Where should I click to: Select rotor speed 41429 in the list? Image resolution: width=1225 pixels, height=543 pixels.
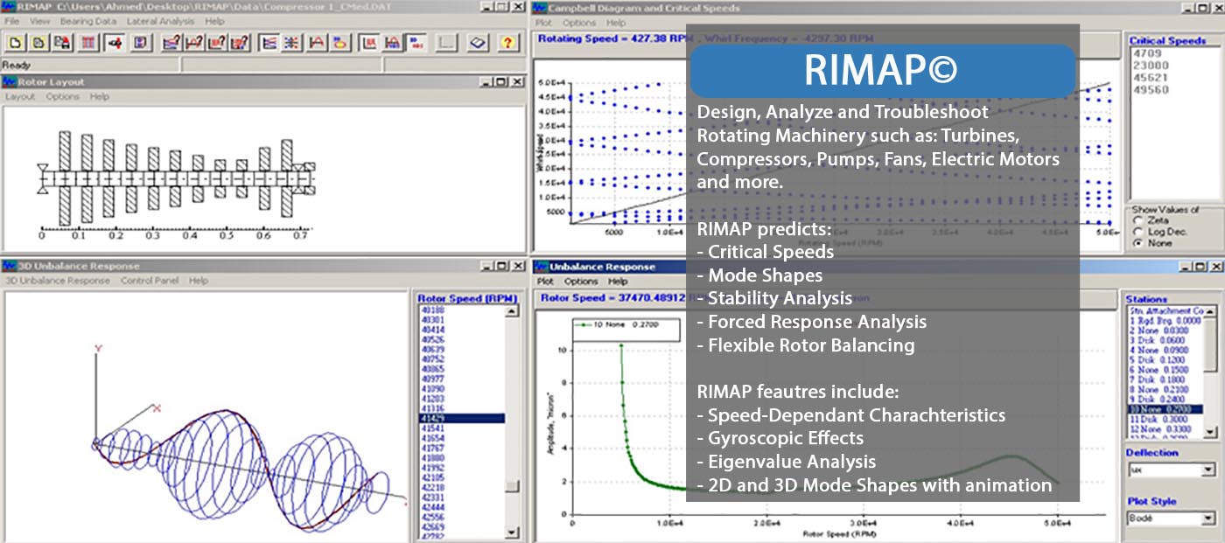pos(461,418)
